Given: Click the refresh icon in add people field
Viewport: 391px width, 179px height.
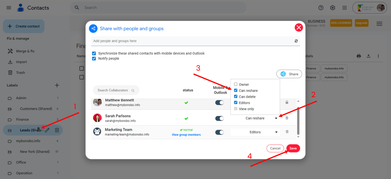Looking at the screenshot, I should (x=296, y=41).
